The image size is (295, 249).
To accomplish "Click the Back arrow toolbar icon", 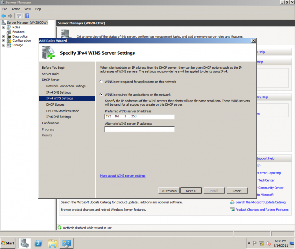I will point(3,16).
